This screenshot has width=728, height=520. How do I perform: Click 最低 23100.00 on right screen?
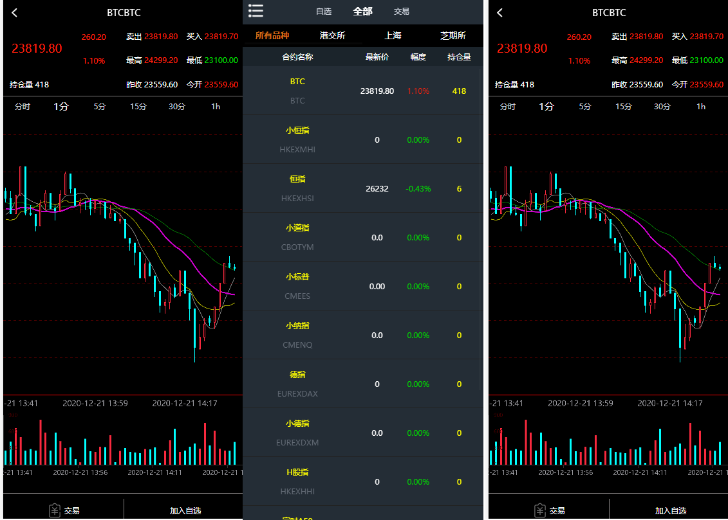coord(697,60)
